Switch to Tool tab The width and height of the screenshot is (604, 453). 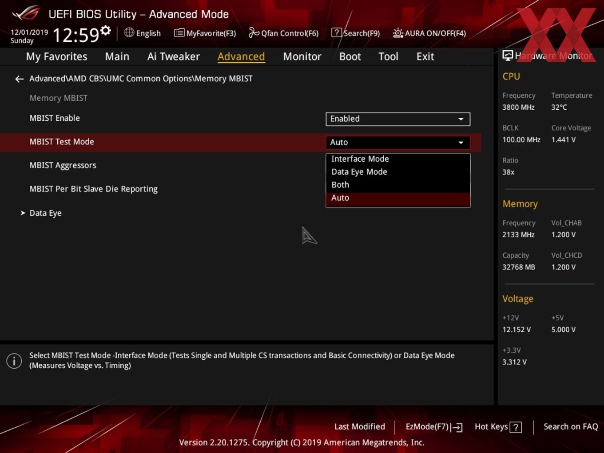[388, 56]
